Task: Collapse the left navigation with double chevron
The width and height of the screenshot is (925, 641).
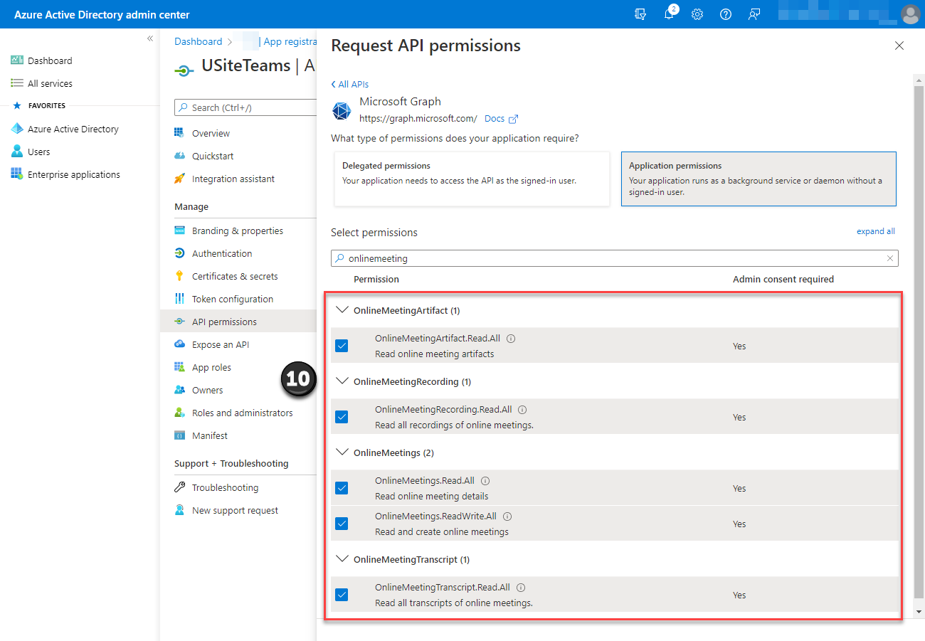Action: pos(150,38)
